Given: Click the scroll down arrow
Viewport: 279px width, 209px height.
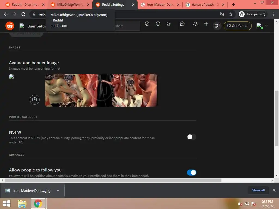Looking at the screenshot, I should [x=277, y=176].
